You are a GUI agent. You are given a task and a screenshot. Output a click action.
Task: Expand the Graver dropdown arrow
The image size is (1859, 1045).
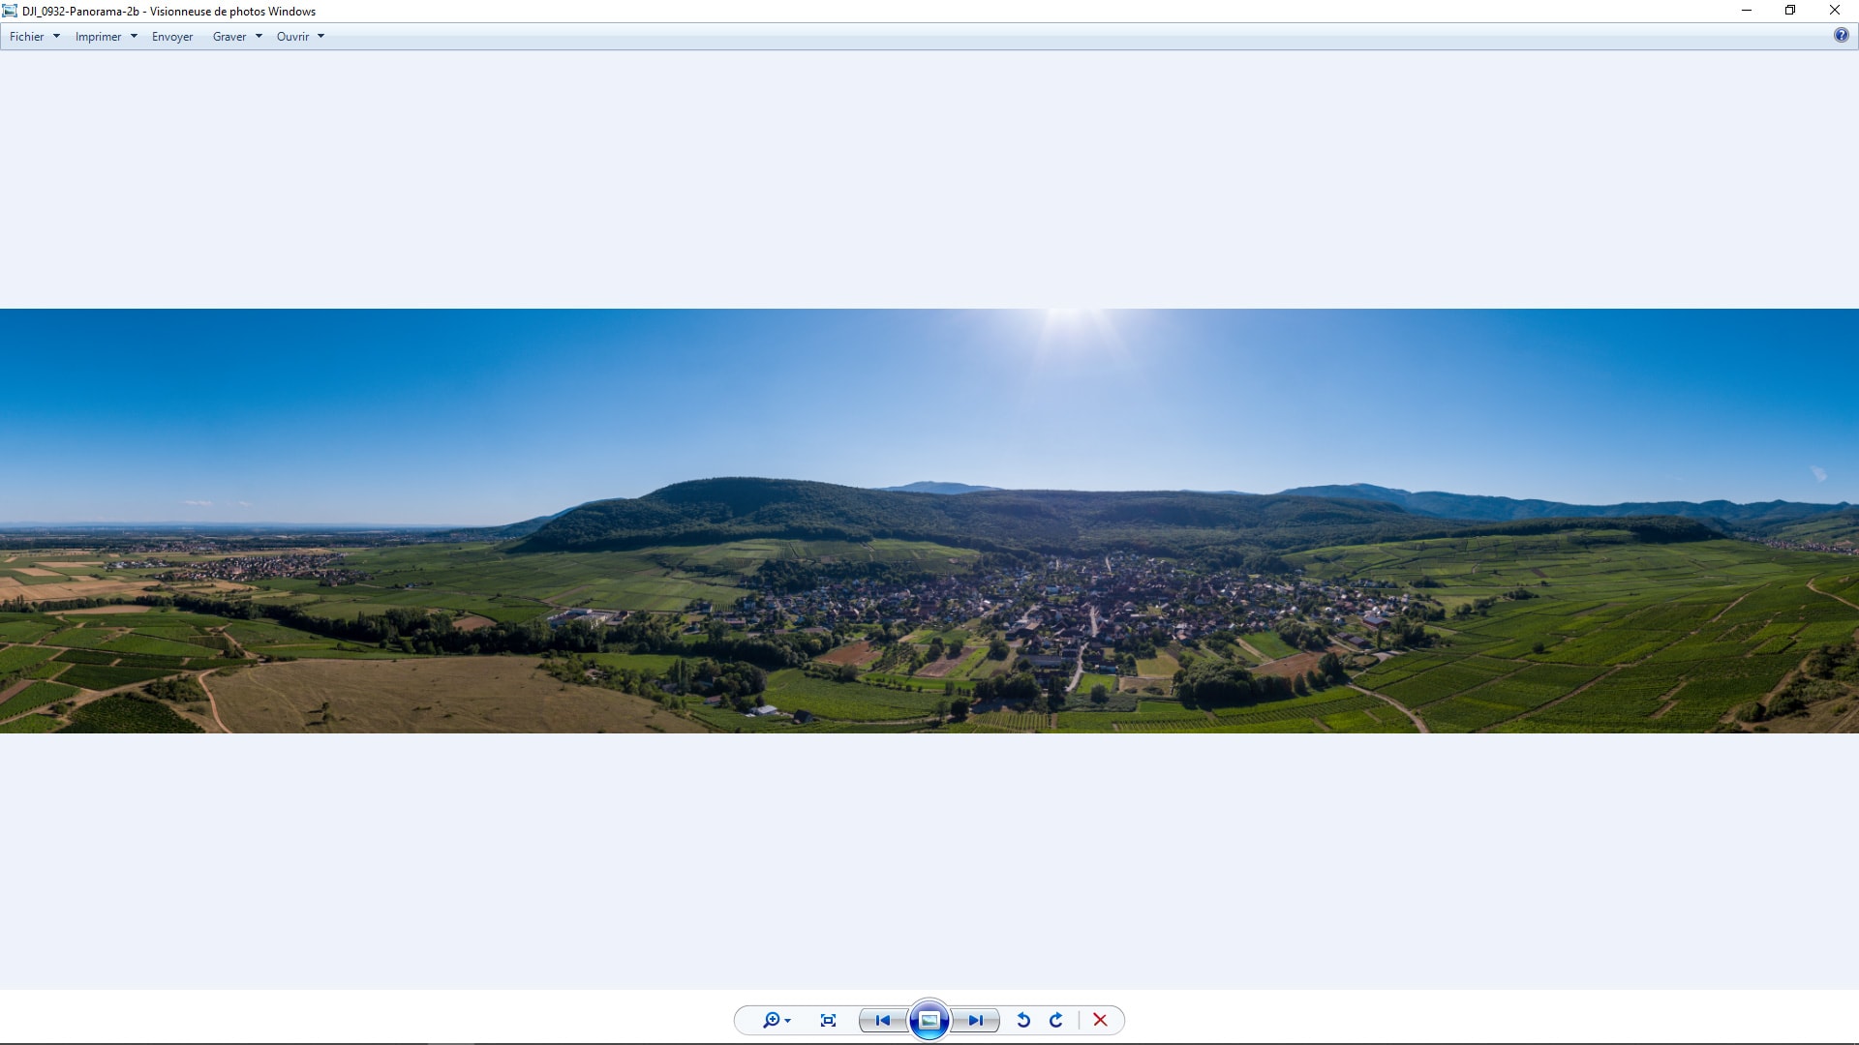point(259,37)
